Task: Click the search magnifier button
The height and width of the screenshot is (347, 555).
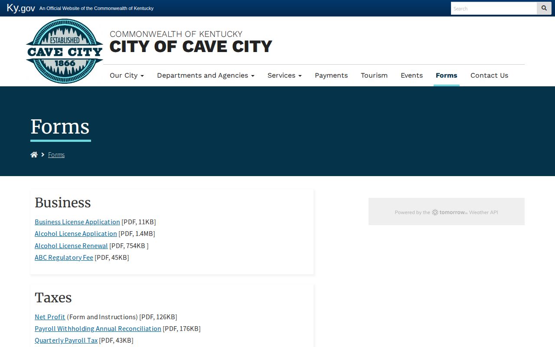Action: [x=544, y=8]
